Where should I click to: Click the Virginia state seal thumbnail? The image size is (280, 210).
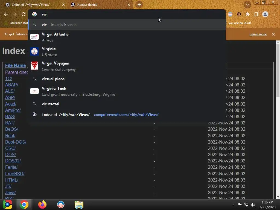34,52
